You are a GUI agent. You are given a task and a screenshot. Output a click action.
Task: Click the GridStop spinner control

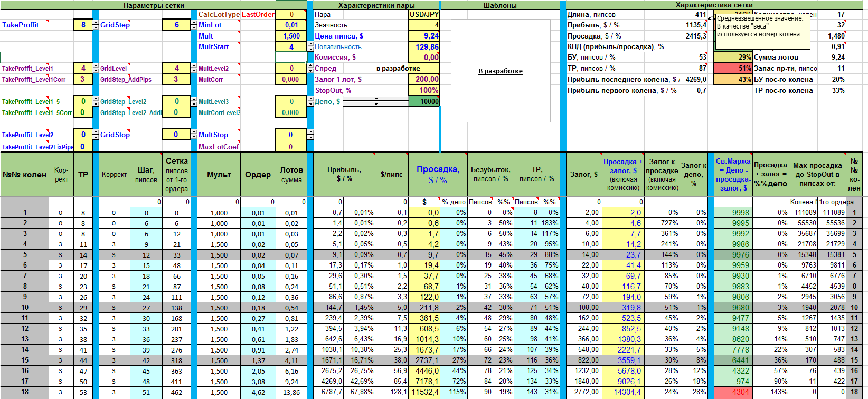pyautogui.click(x=194, y=135)
